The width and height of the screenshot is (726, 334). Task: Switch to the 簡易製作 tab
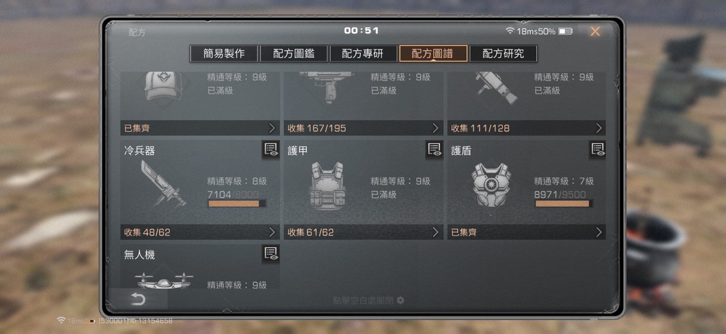click(224, 54)
